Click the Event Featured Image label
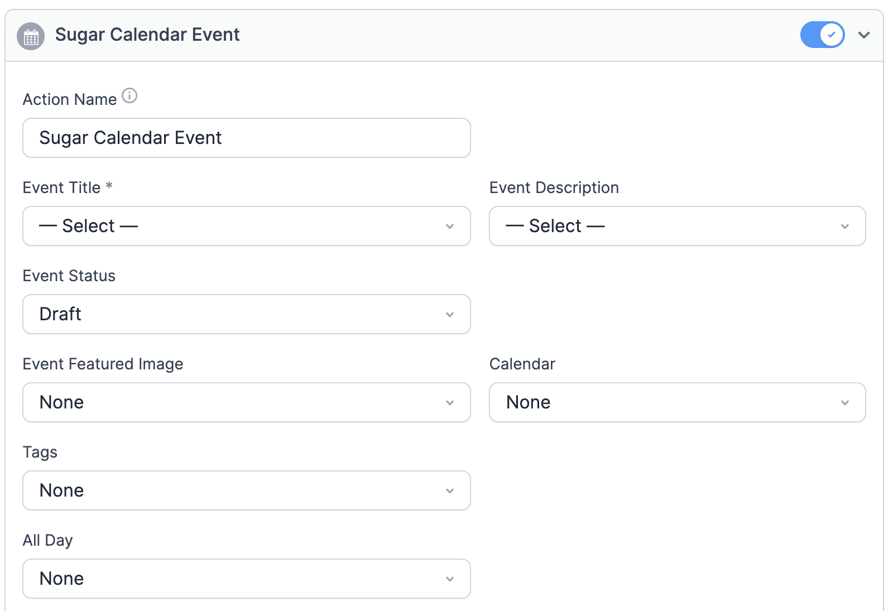Screen dimensions: 893x611 click(103, 364)
